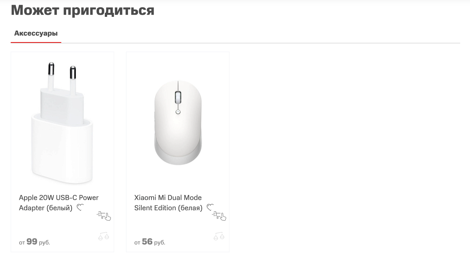Click the Xiaomi white mouse product image
Screen dimensions: 470x260
178,123
